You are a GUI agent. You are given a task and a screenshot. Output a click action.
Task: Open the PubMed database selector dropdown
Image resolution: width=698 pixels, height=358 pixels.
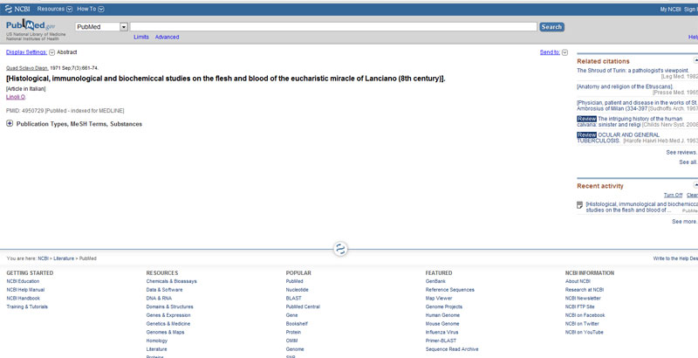pyautogui.click(x=101, y=27)
